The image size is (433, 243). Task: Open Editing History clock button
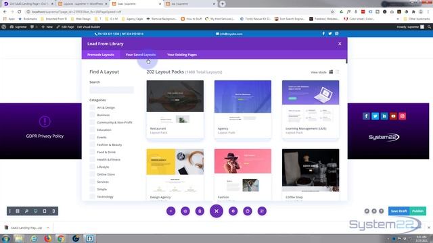[x=248, y=211]
